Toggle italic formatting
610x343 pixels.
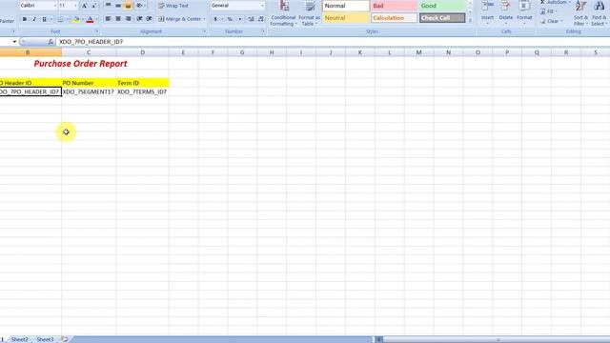pos(34,19)
